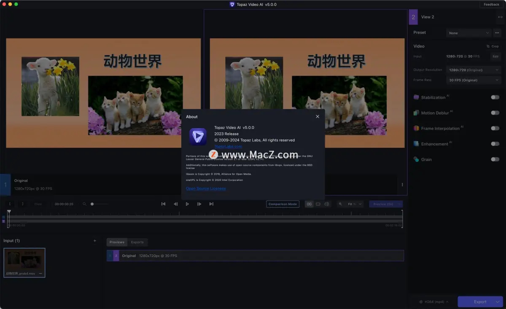The image size is (506, 309).
Task: Set the trim end bracket
Action: click(22, 204)
